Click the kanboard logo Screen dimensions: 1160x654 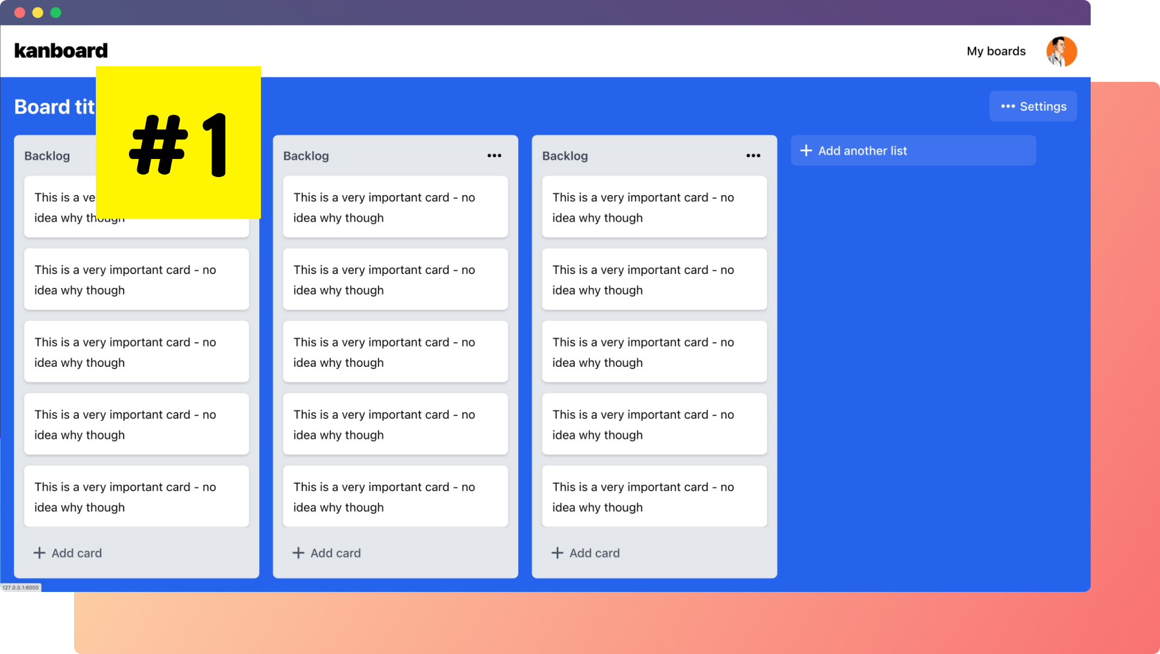click(61, 51)
